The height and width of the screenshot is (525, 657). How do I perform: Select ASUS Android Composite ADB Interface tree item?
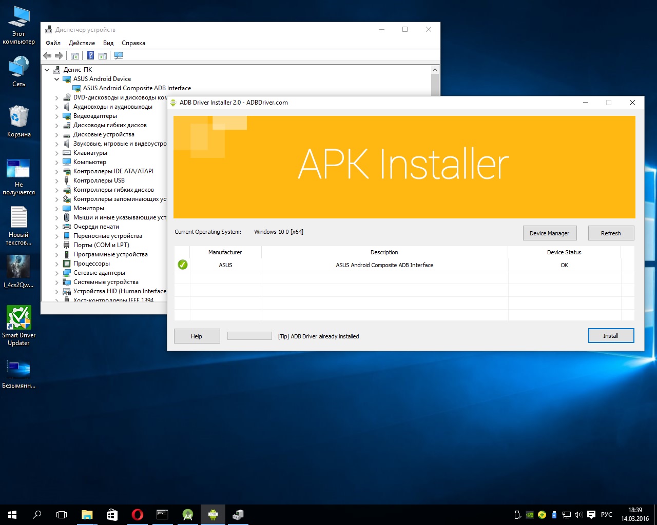pyautogui.click(x=137, y=88)
